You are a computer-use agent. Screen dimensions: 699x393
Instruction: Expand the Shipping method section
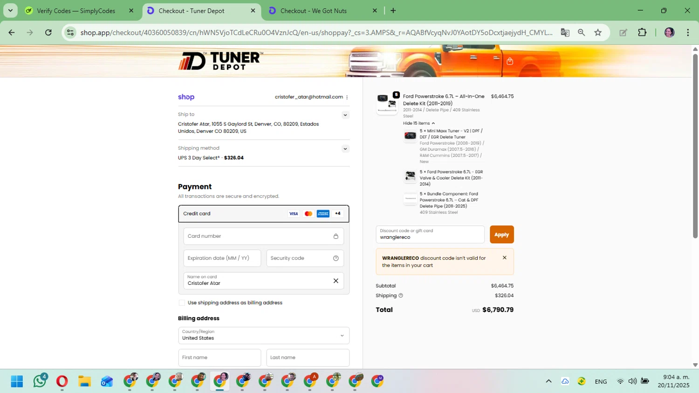[345, 149]
